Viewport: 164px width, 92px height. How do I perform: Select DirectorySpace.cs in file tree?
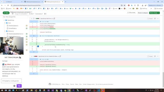[13, 26]
